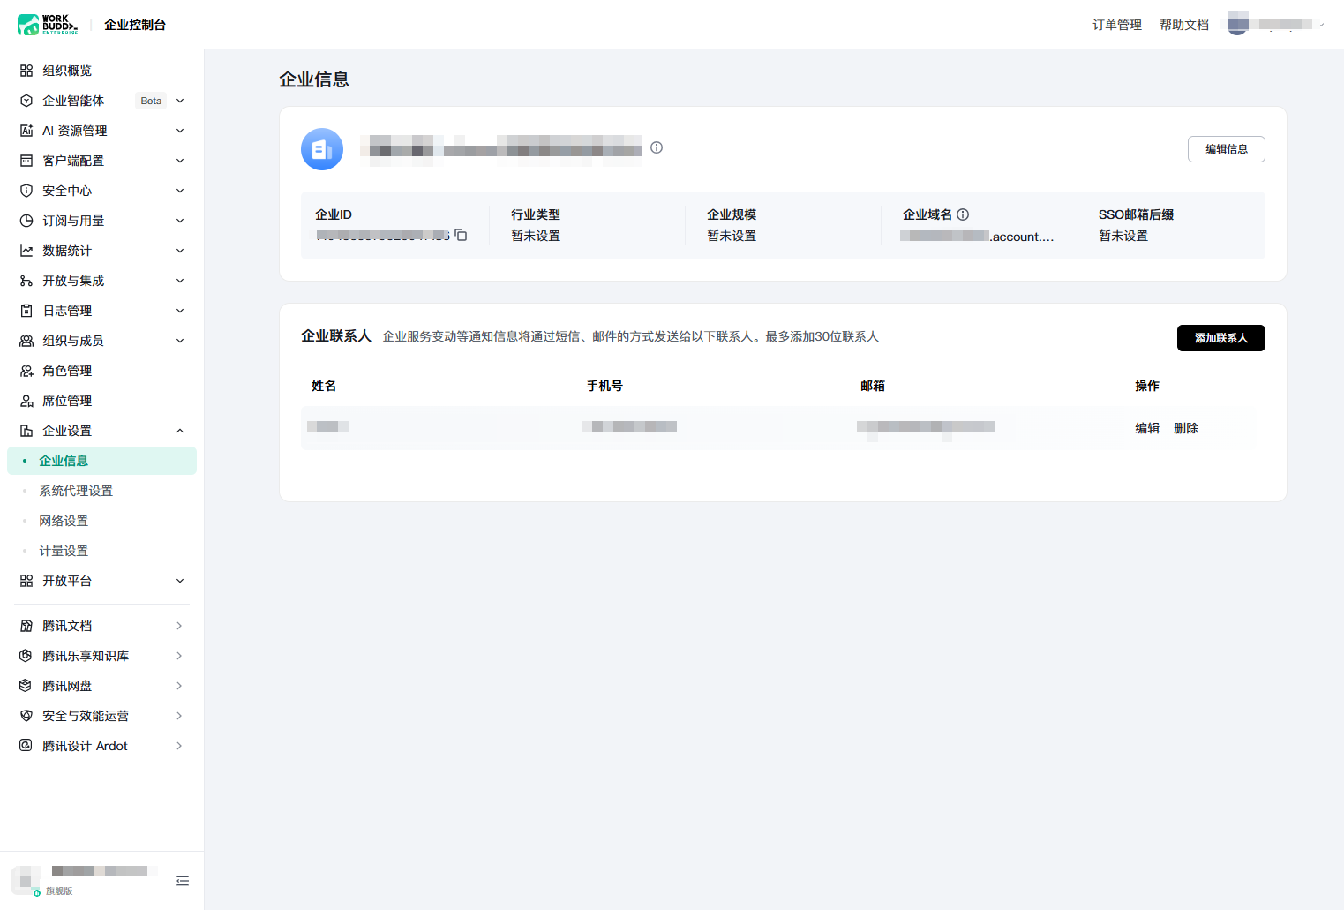
Task: Click the blue enterprise avatar icon
Action: click(x=322, y=149)
